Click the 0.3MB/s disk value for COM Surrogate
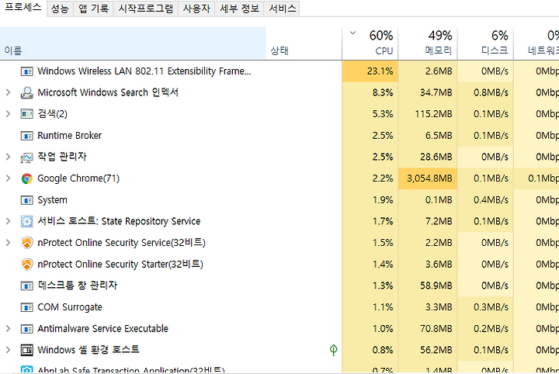 [x=485, y=307]
